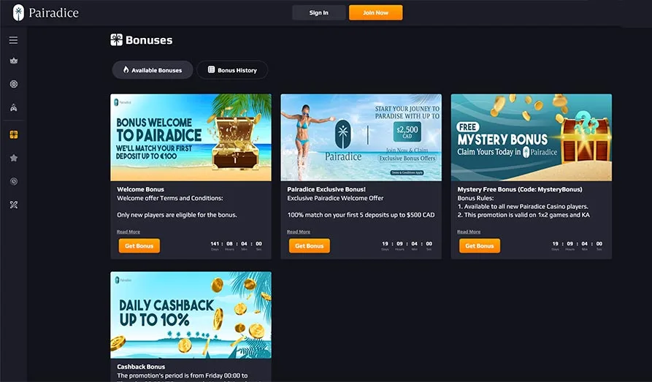Switch to Available Bonuses tab
Viewport: 652px width, 382px height.
[153, 70]
